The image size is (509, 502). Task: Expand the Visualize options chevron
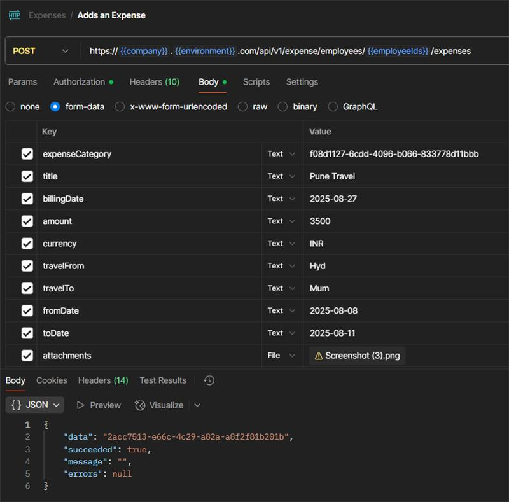click(x=197, y=405)
